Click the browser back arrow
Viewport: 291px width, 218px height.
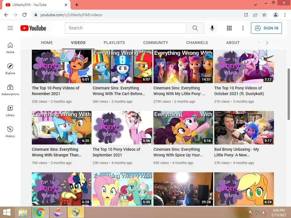(x=6, y=15)
